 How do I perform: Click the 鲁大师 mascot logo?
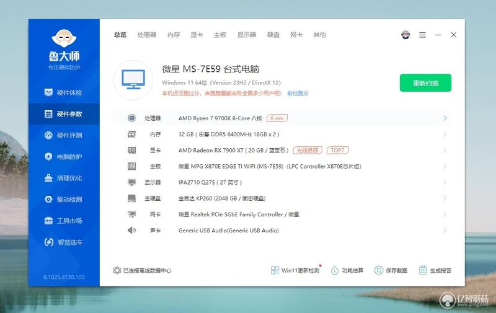[64, 38]
